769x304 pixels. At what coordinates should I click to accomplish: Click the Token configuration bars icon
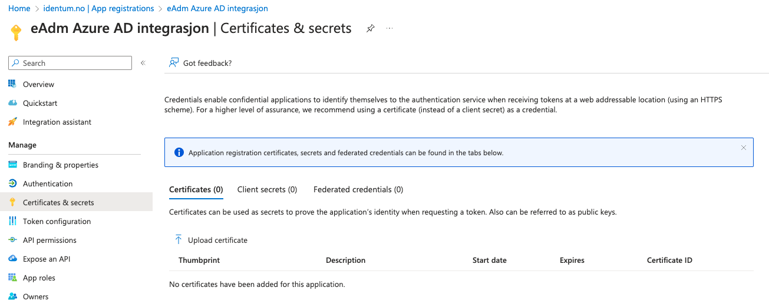click(x=12, y=221)
